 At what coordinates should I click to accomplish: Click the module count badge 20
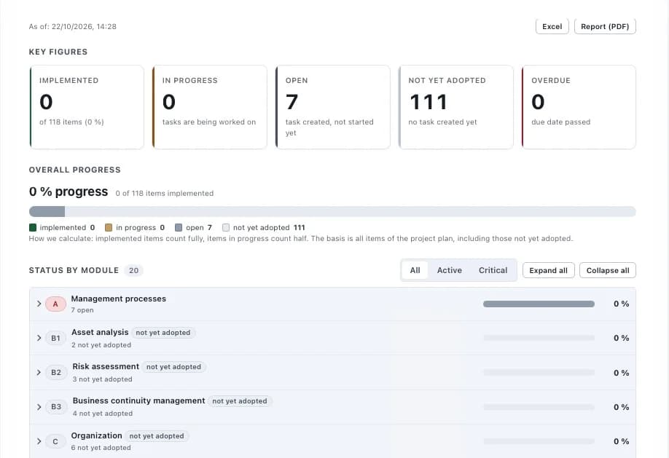[133, 270]
